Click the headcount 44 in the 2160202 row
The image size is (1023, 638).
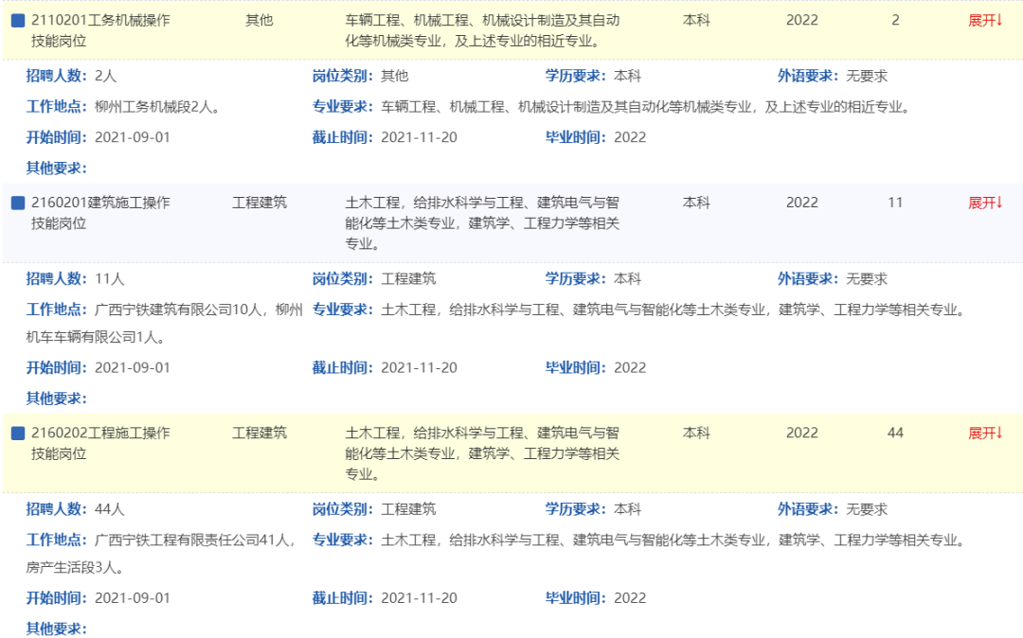click(x=895, y=433)
